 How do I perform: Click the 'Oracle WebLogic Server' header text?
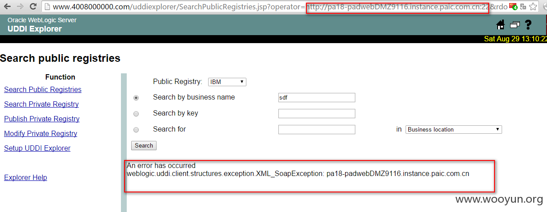42,20
